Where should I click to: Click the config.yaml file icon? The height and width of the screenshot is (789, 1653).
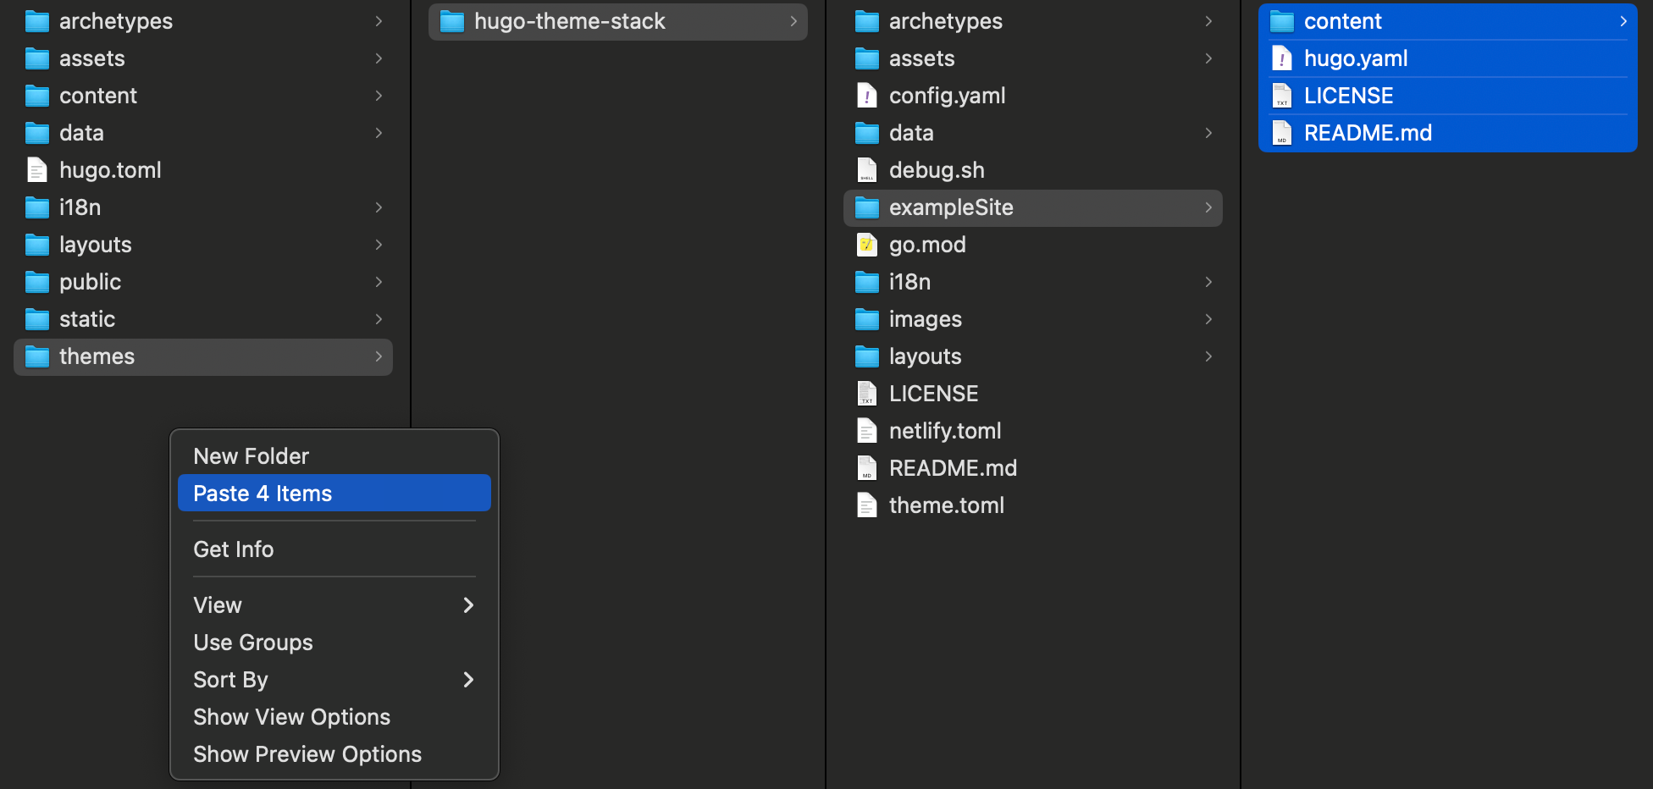[x=866, y=96]
